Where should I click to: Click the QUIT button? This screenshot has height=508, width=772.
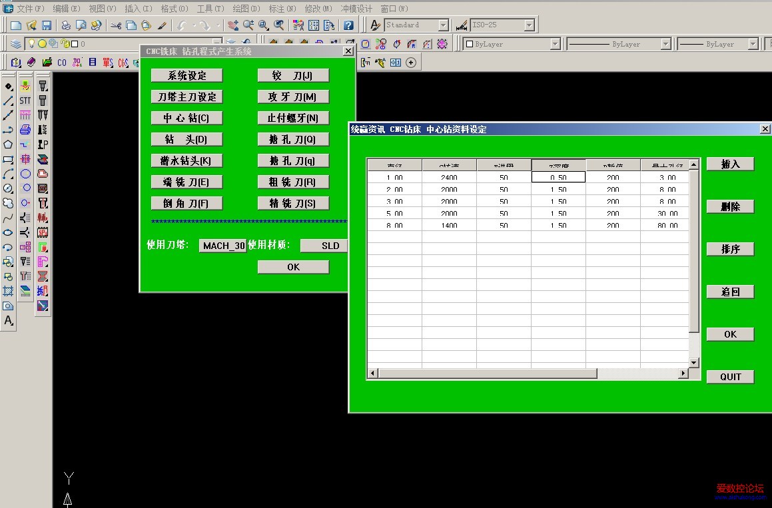click(730, 377)
